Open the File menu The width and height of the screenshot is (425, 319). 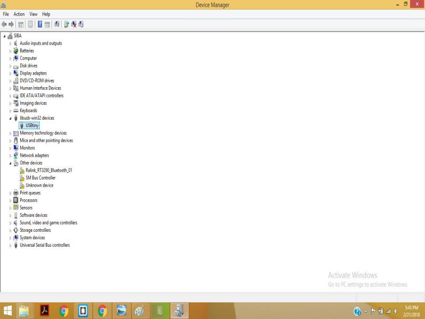6,14
